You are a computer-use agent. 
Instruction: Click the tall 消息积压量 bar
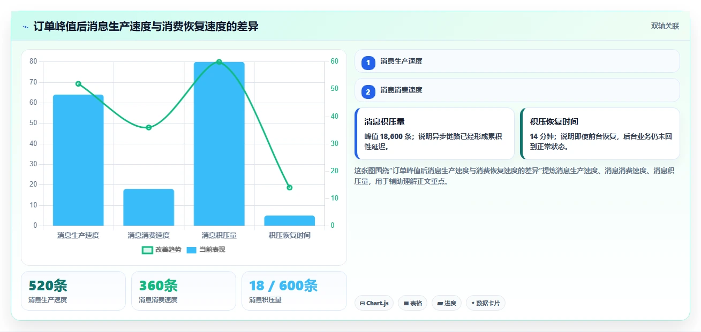coord(219,144)
